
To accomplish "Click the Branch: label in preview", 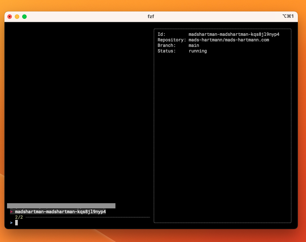I will point(167,45).
